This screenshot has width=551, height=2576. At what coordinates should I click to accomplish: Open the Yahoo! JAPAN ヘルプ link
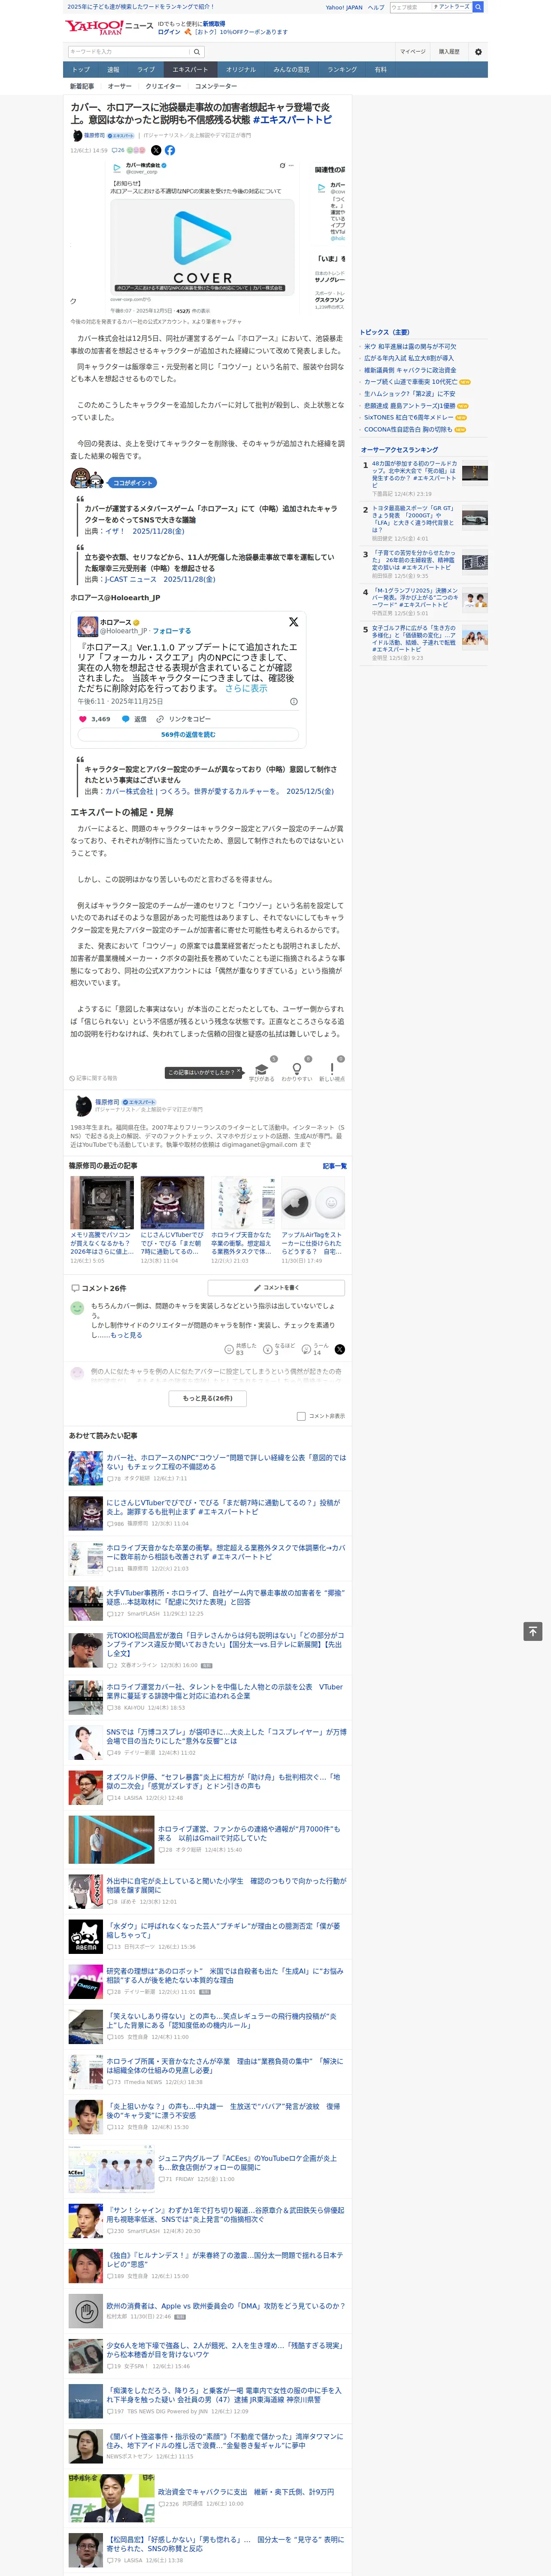click(x=376, y=7)
